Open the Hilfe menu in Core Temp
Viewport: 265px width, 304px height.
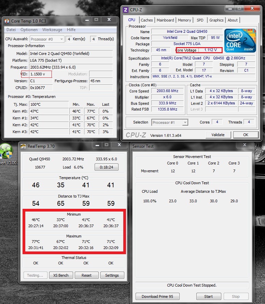coord(71,30)
